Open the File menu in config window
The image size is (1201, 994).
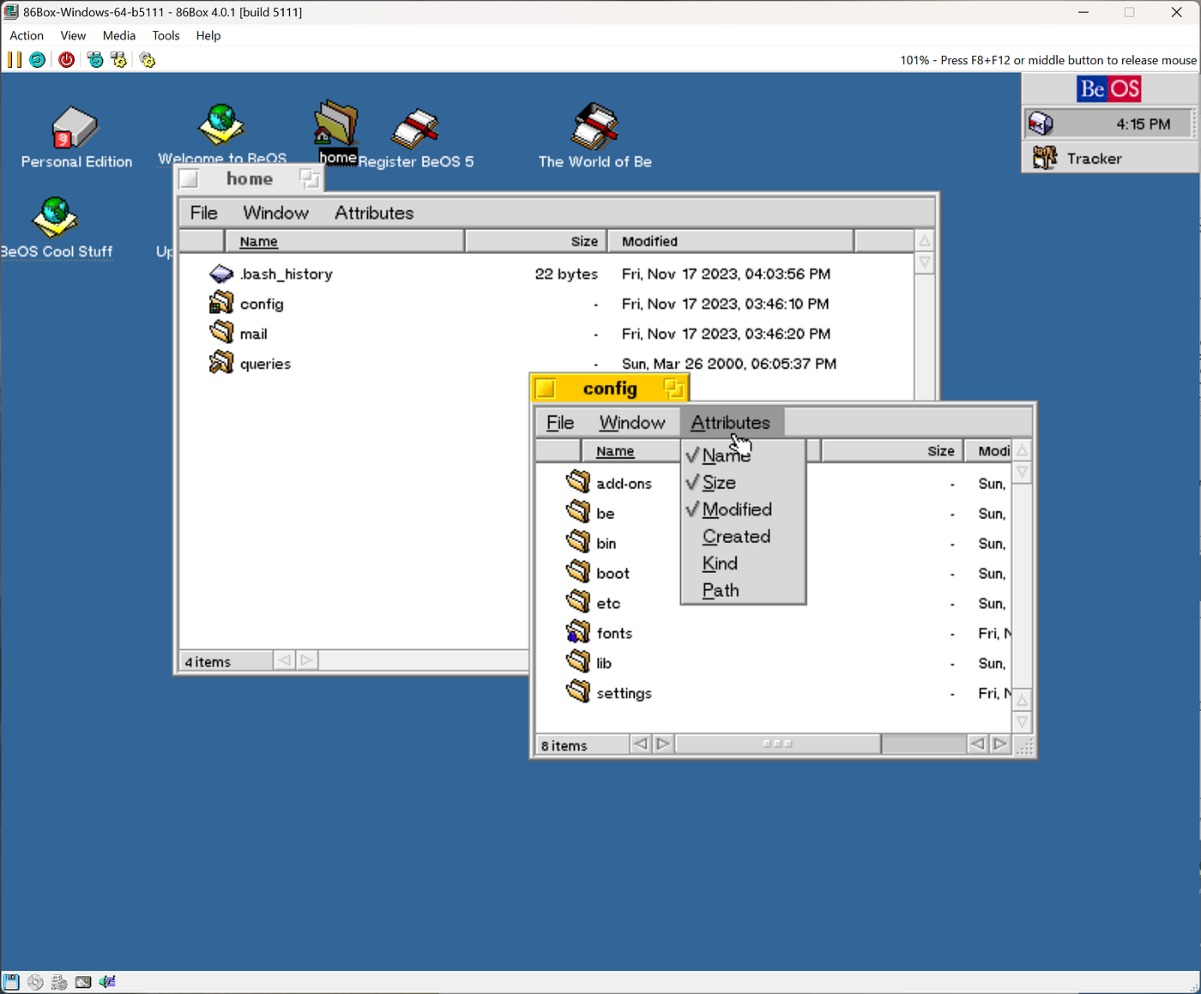[x=559, y=422]
